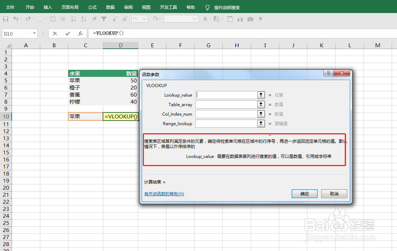397x251 pixels.
Task: Expand the Borders dropdown arrow
Action: [x=46, y=19]
